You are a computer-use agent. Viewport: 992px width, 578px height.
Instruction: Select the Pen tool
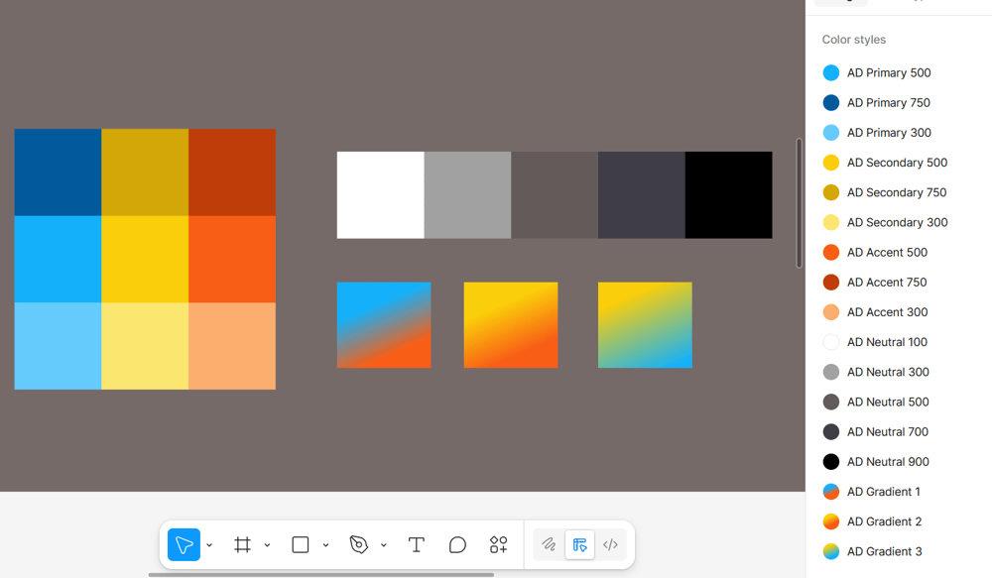359,544
